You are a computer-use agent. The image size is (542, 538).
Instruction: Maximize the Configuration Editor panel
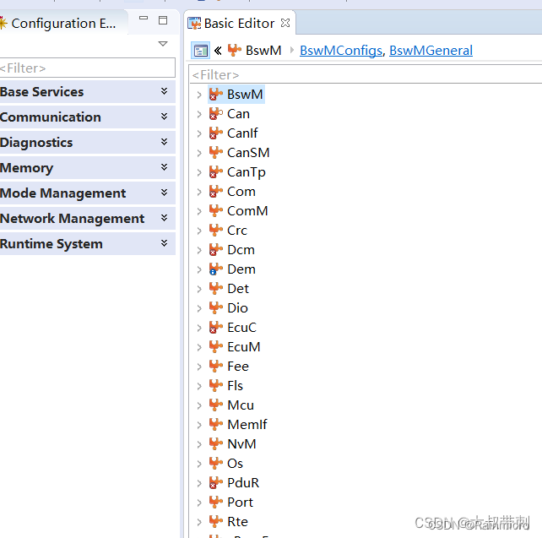click(x=163, y=20)
